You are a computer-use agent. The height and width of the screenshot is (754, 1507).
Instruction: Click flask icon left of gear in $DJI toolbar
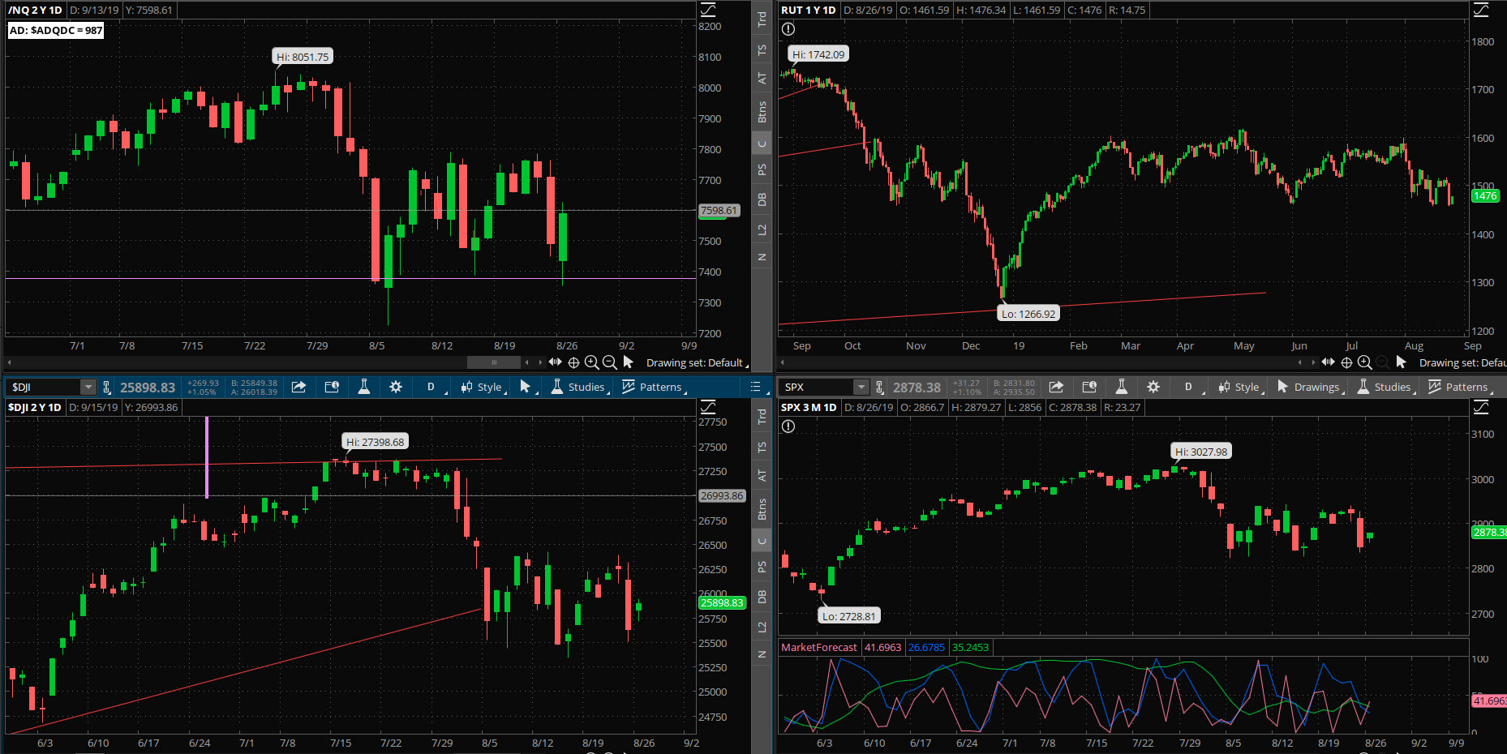coord(364,387)
